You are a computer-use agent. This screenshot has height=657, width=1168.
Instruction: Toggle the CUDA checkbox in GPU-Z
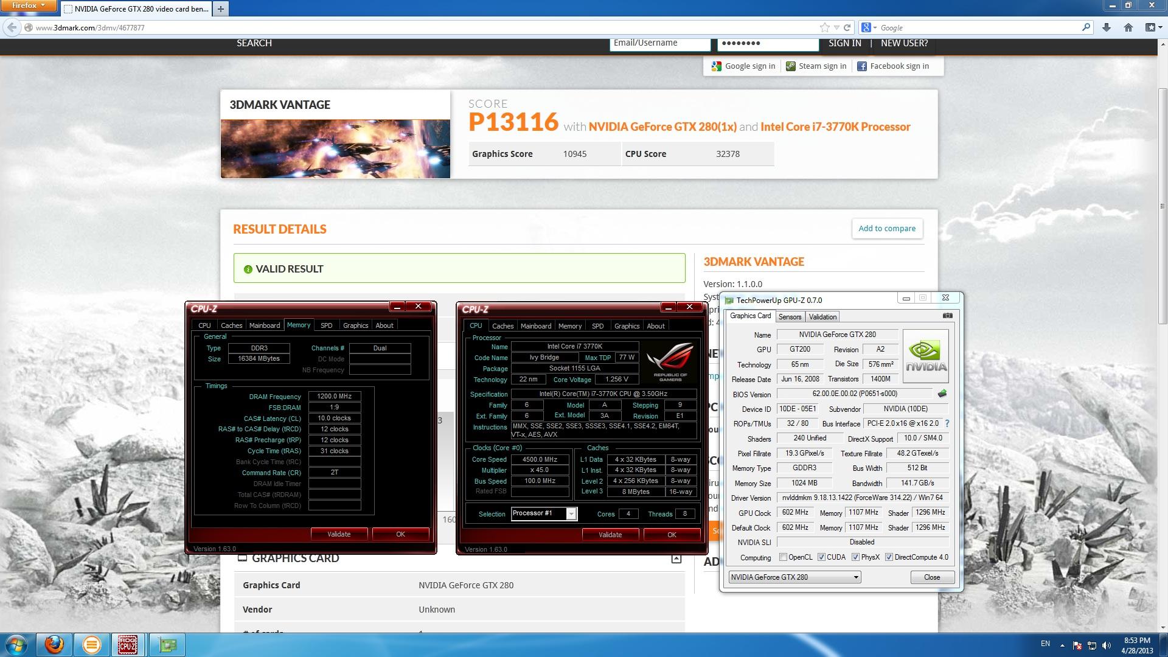[821, 557]
